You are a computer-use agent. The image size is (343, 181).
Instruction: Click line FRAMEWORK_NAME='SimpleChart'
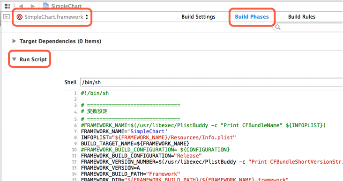(124, 131)
